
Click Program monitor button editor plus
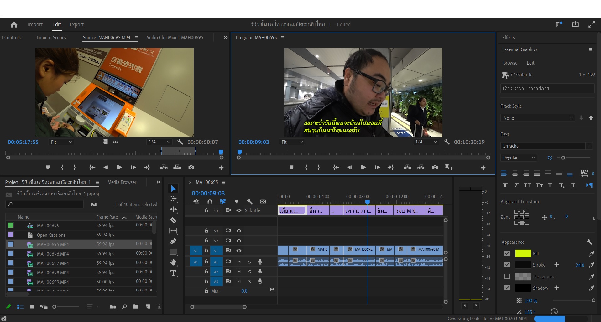483,168
